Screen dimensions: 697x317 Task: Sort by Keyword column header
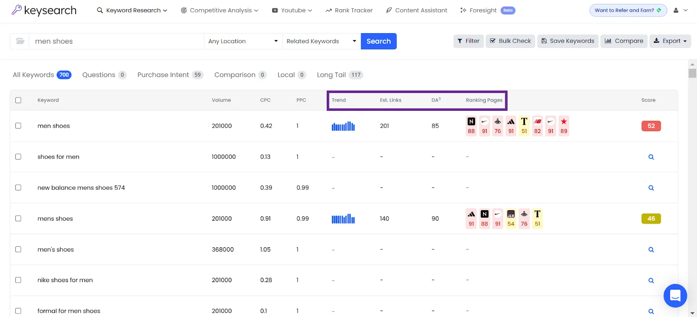48,100
